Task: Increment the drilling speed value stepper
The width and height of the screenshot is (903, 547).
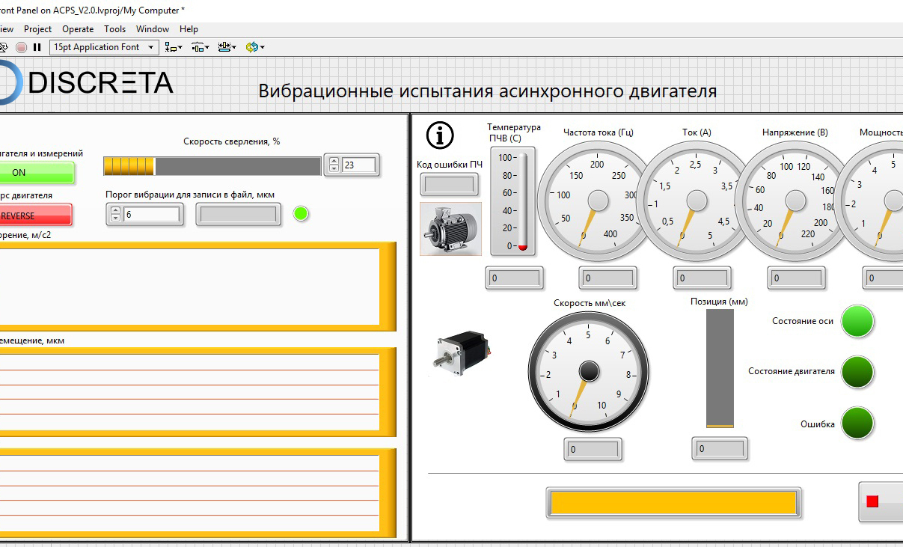Action: tap(334, 161)
